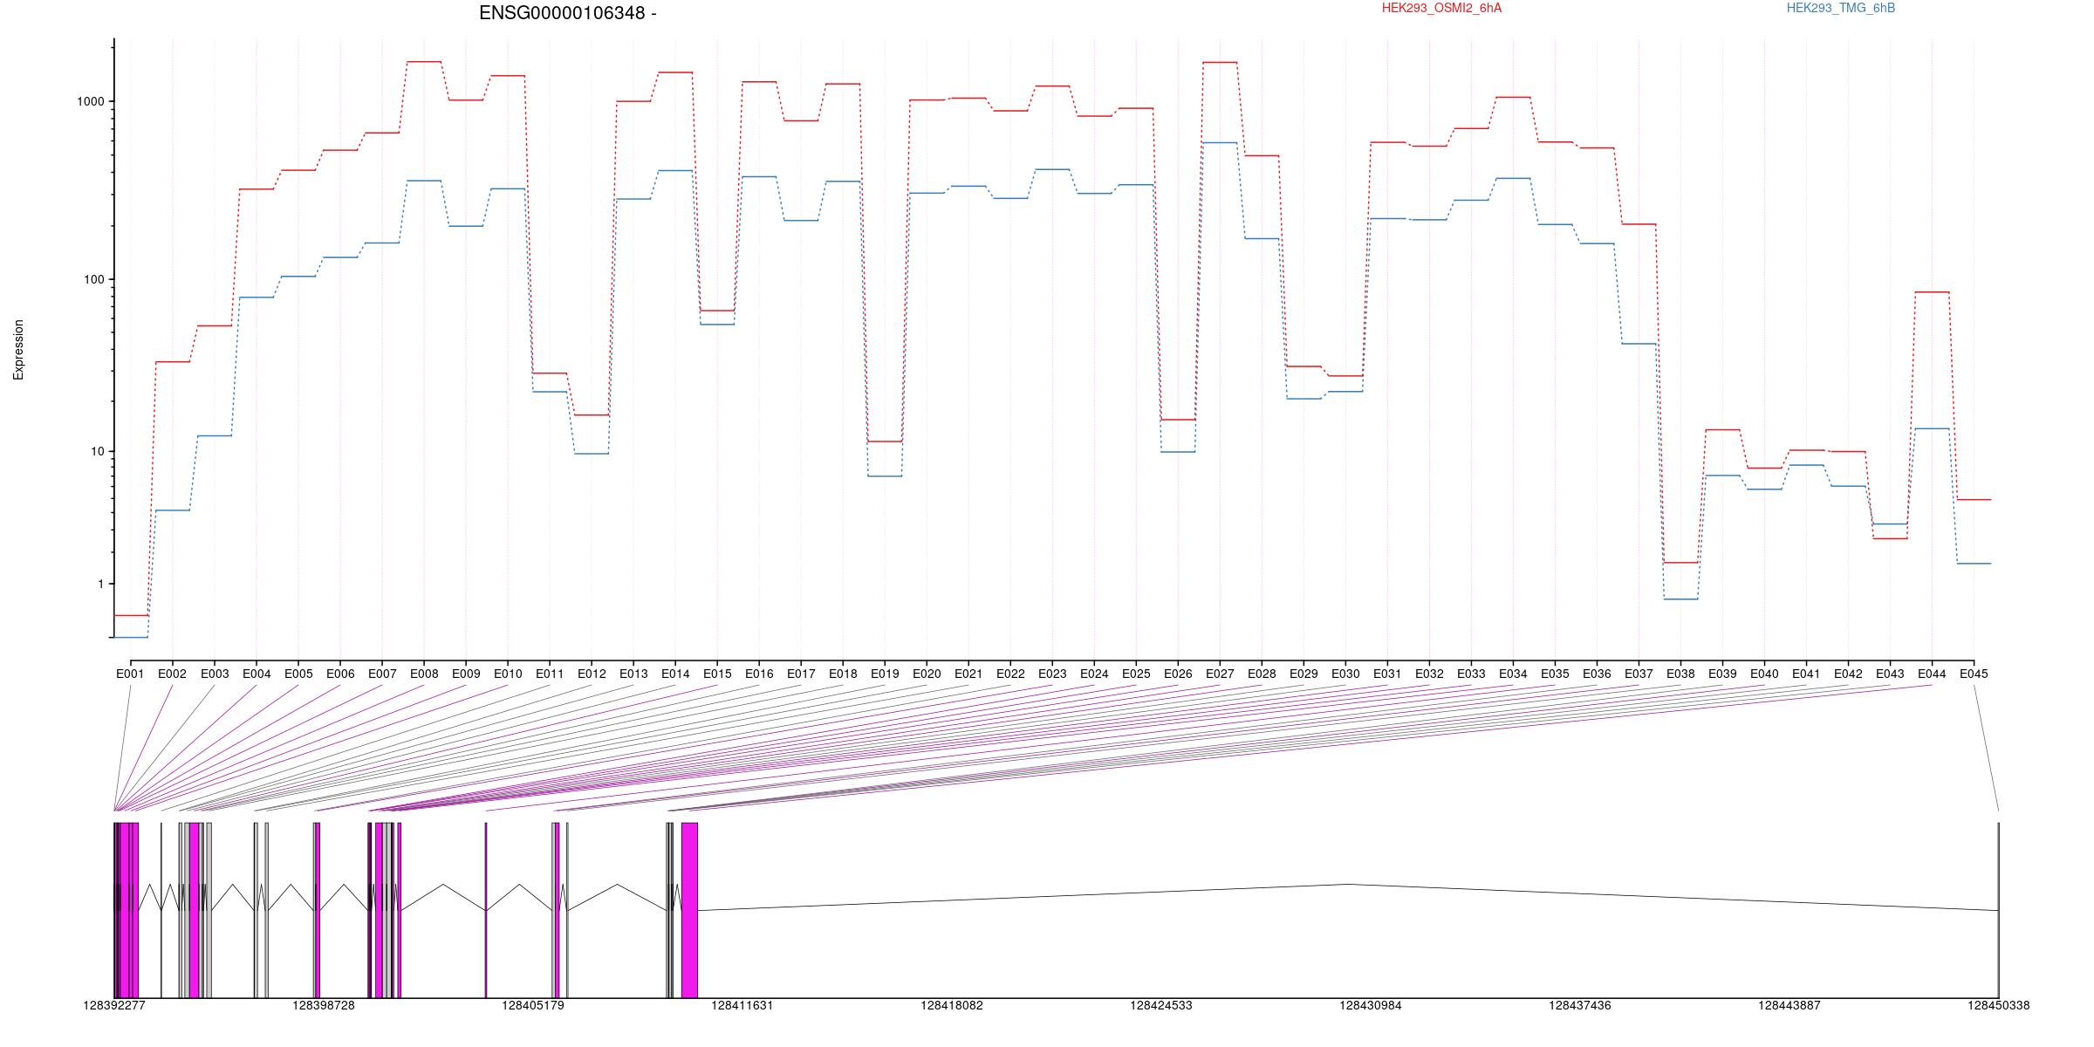Select exon label E019
2094x1047 pixels.
click(885, 674)
